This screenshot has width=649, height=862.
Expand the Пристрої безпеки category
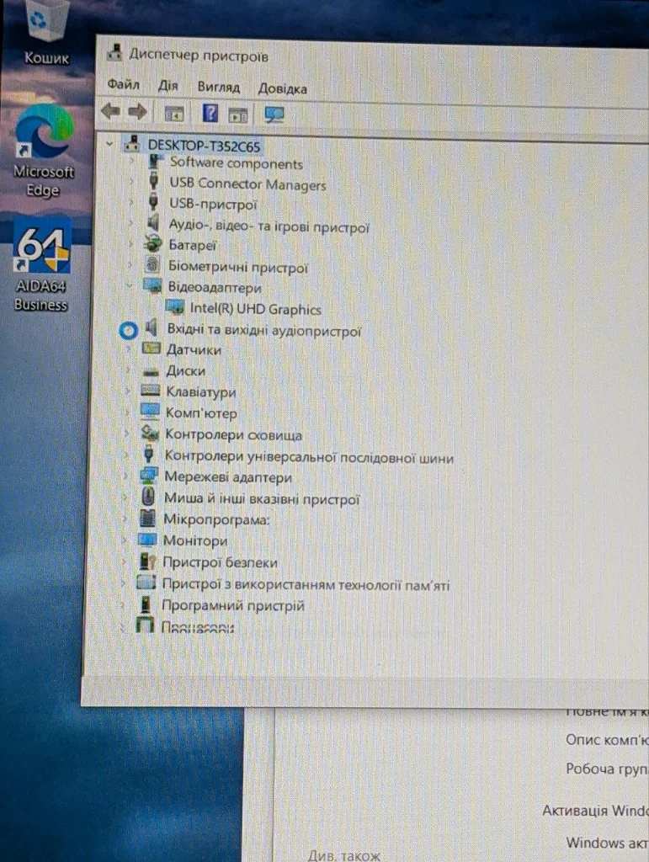click(x=124, y=561)
